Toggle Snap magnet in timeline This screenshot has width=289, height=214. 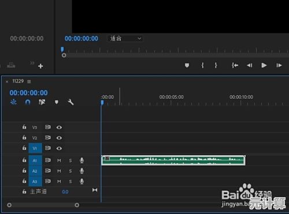[x=28, y=102]
